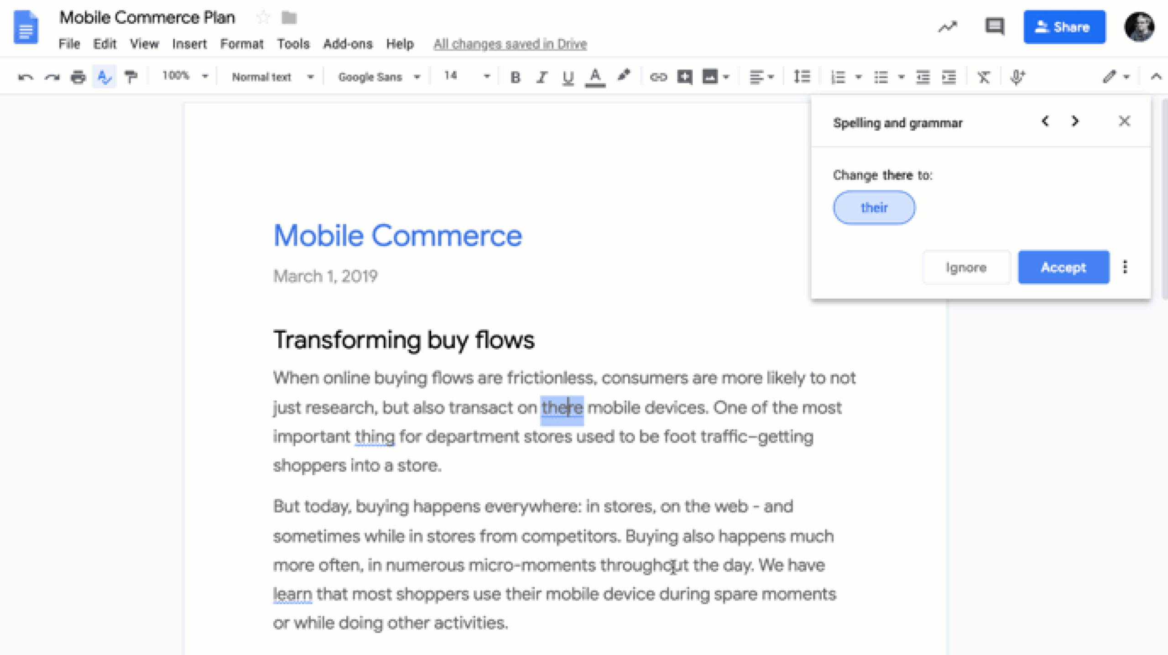
Task: Toggle underline formatting
Action: click(x=568, y=77)
